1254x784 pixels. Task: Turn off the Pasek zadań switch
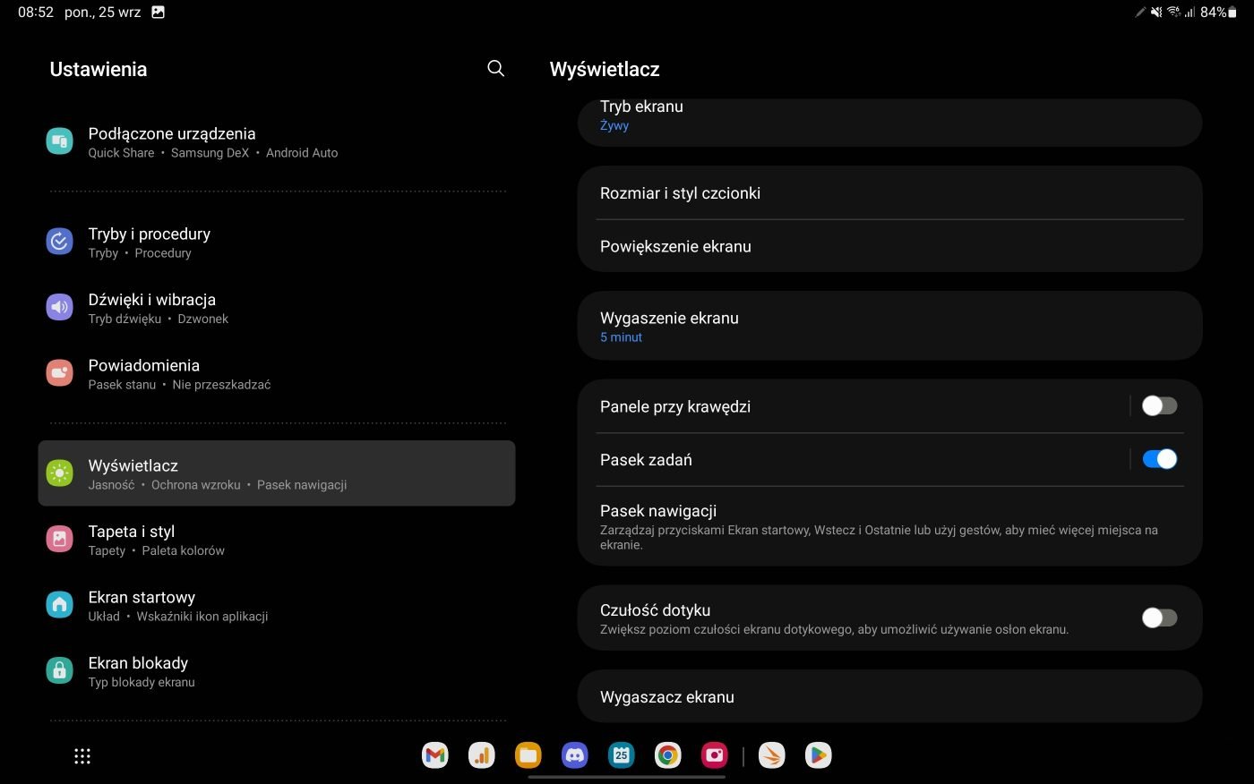[1159, 459]
